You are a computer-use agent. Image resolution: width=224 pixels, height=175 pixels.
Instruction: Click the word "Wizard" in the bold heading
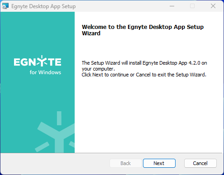point(91,33)
